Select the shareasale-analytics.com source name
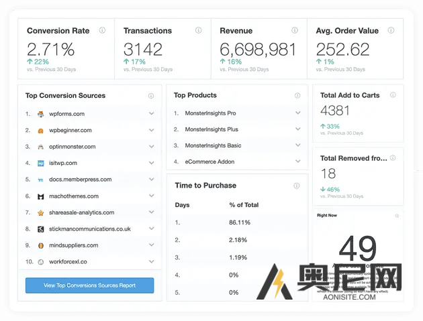 (81, 212)
